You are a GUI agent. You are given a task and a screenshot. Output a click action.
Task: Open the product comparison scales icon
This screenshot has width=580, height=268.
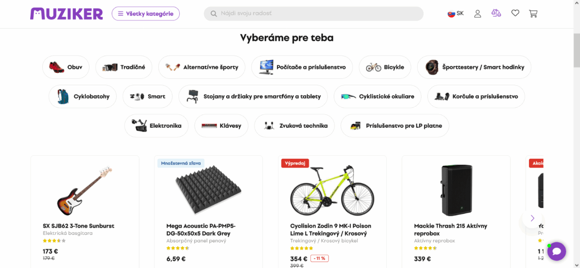coord(496,13)
